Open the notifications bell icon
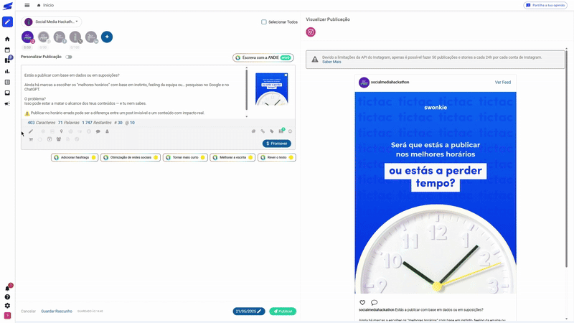 pos(7,288)
